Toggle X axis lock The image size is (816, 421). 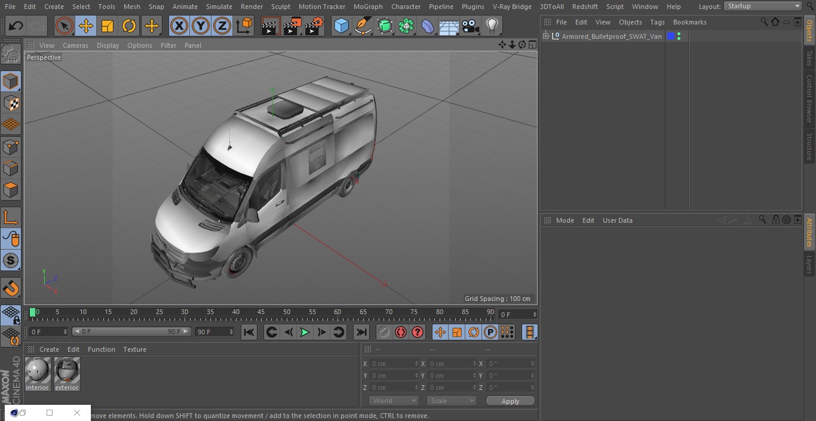(x=179, y=26)
